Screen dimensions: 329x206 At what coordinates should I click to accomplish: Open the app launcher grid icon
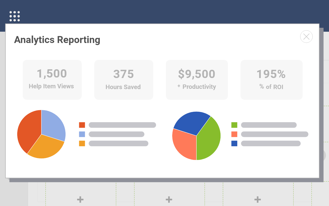tap(14, 16)
